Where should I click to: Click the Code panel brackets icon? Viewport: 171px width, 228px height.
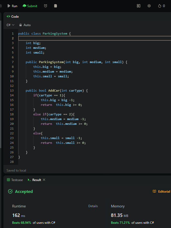tap(8, 16)
